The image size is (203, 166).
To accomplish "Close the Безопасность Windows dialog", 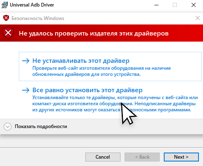I will coord(198,18).
